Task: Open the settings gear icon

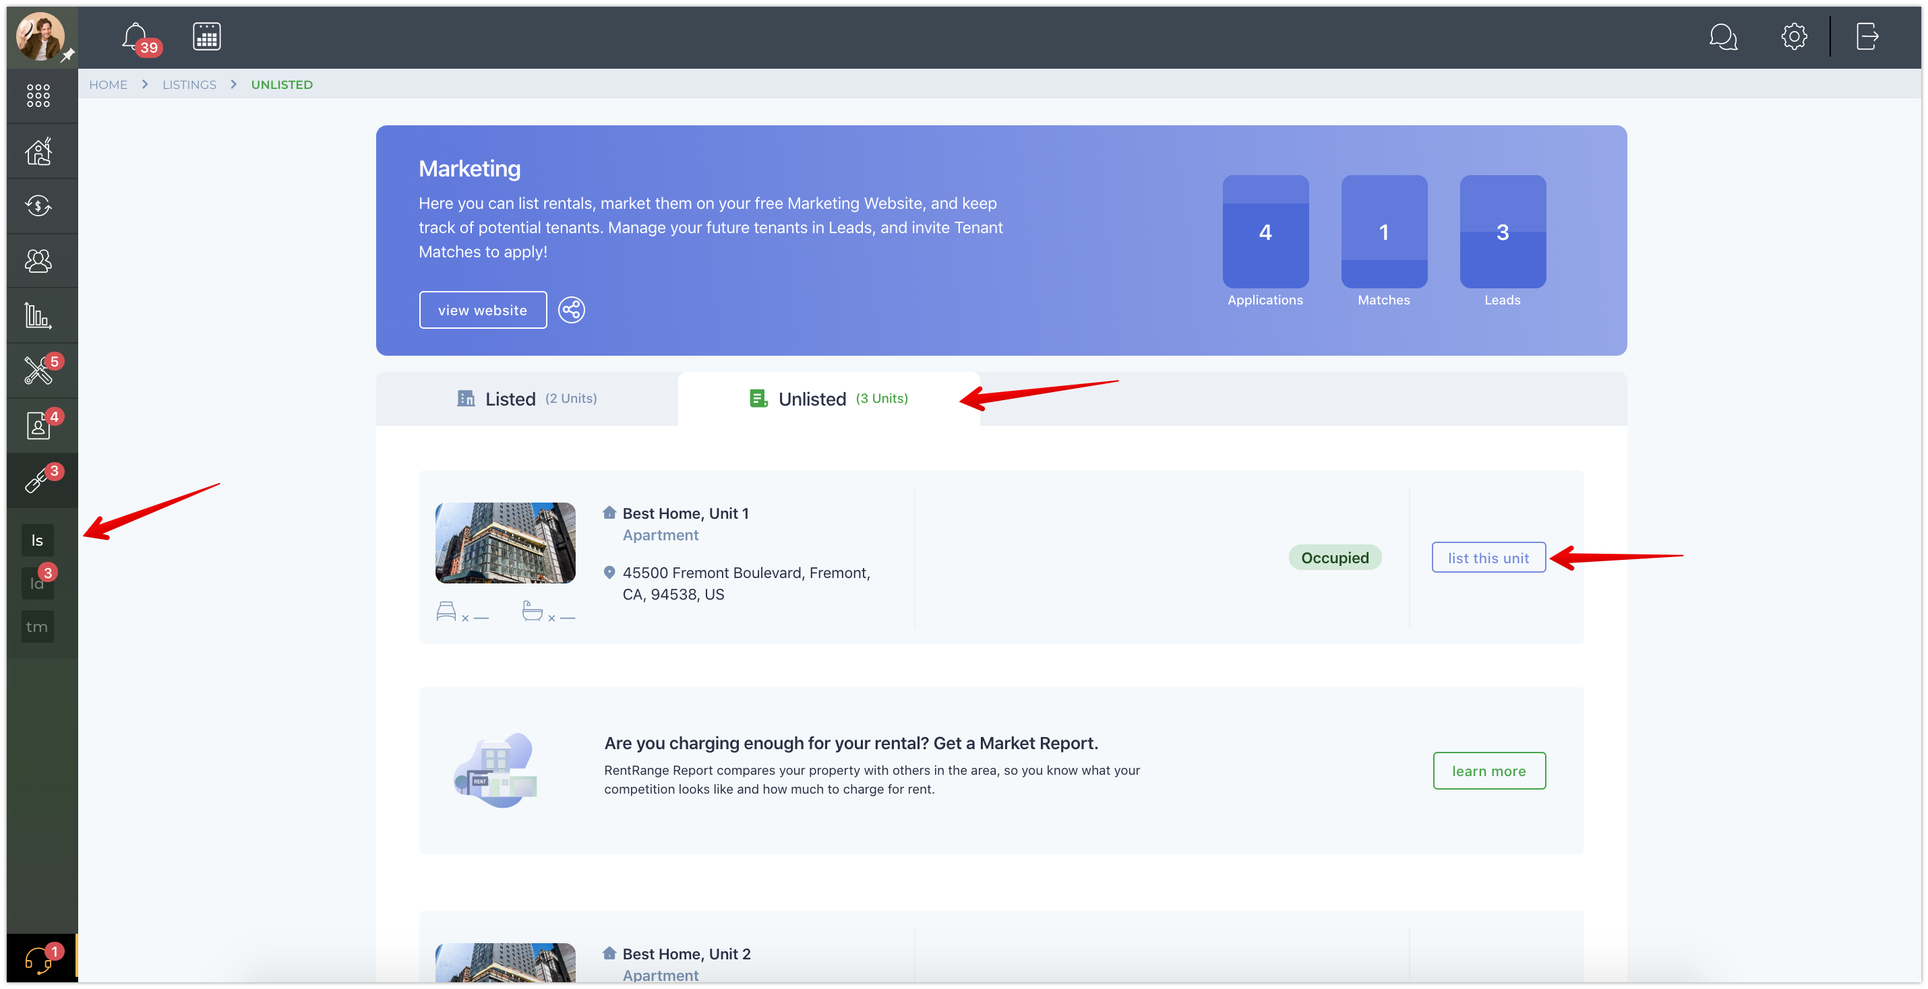Action: point(1793,36)
